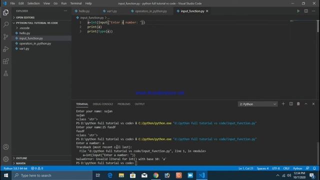This screenshot has width=320, height=180.
Task: Launch Google Chrome from taskbar
Action: [155, 175]
